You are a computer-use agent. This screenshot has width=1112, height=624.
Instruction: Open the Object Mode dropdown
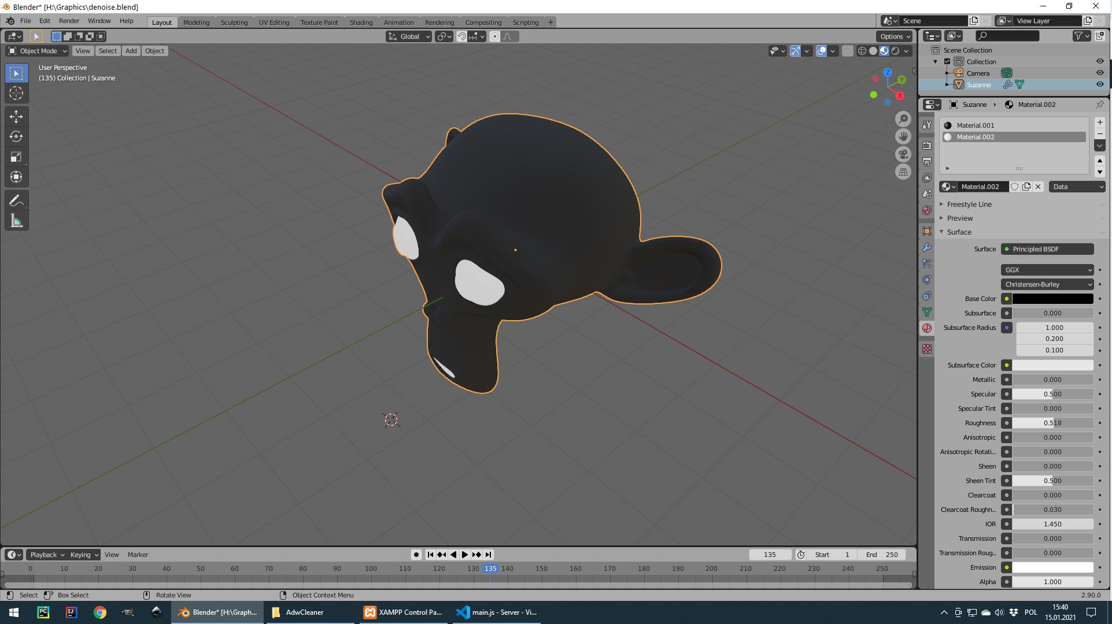click(38, 51)
